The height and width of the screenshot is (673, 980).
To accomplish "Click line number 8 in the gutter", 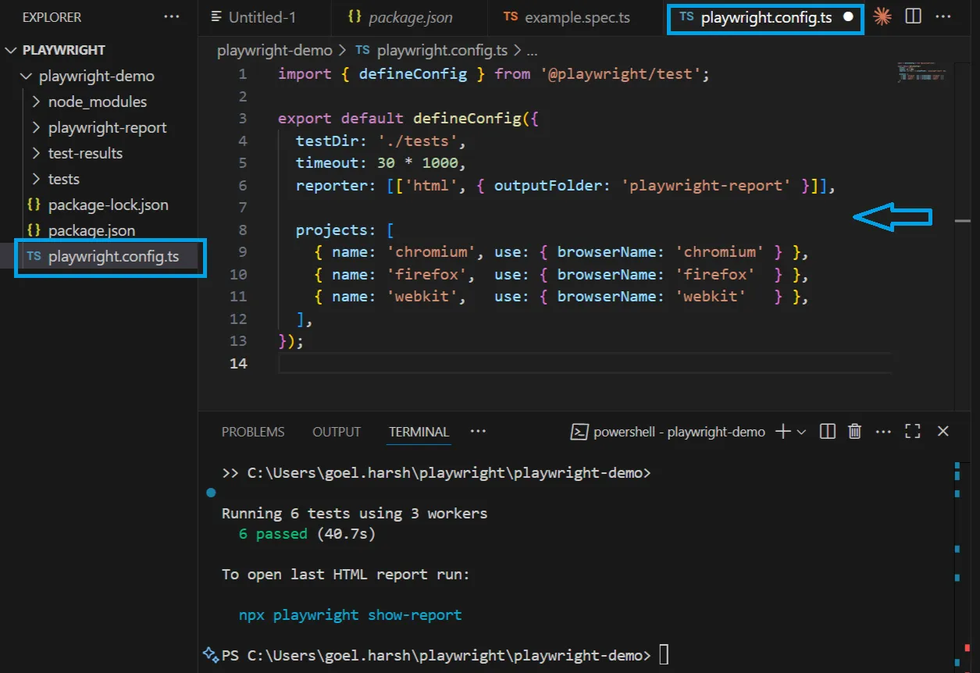I will (242, 230).
